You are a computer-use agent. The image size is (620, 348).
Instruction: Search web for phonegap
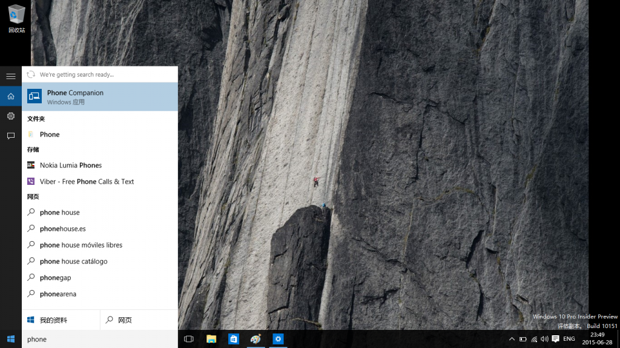100,278
